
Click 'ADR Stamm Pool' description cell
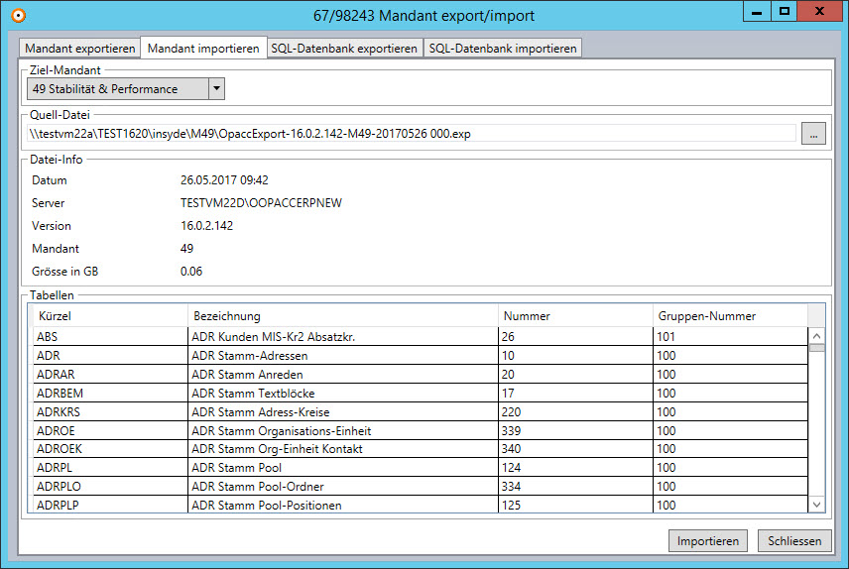tap(343, 468)
